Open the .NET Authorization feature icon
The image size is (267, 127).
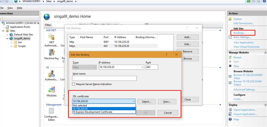(51, 36)
